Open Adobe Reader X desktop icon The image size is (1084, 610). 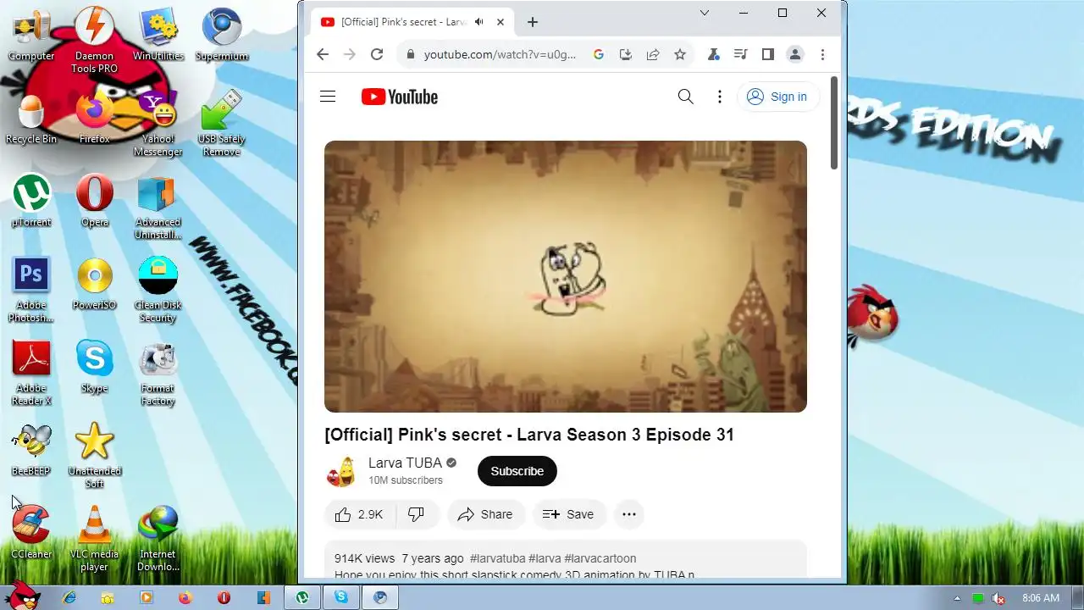[31, 374]
